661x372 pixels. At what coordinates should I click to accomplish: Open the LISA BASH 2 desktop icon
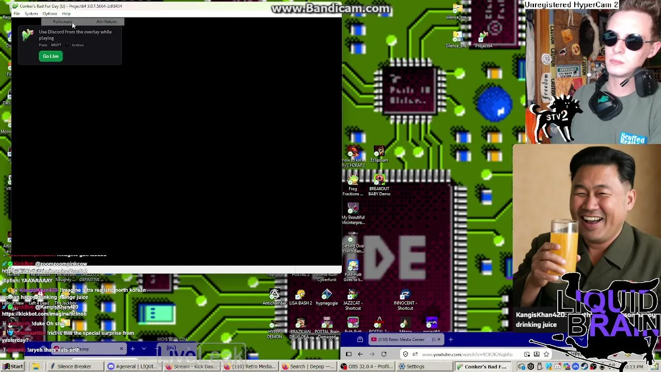(x=301, y=297)
